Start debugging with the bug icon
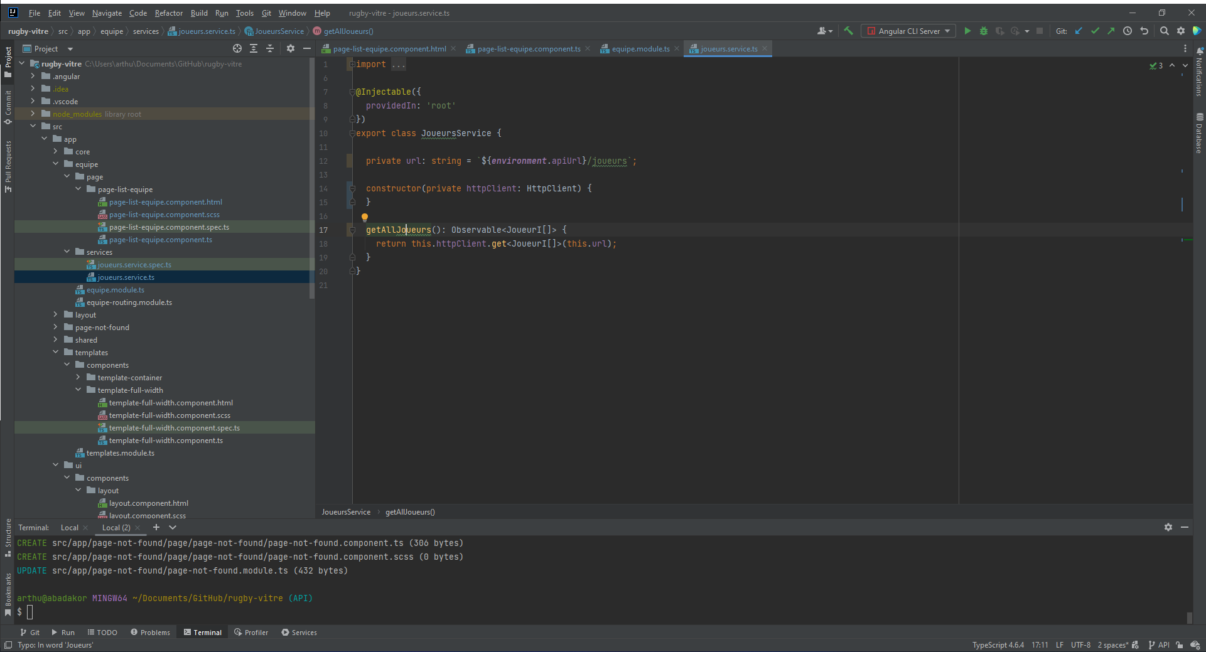Image resolution: width=1206 pixels, height=652 pixels. point(984,31)
